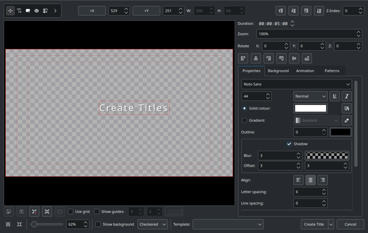Select the Add Text tool

19,11
